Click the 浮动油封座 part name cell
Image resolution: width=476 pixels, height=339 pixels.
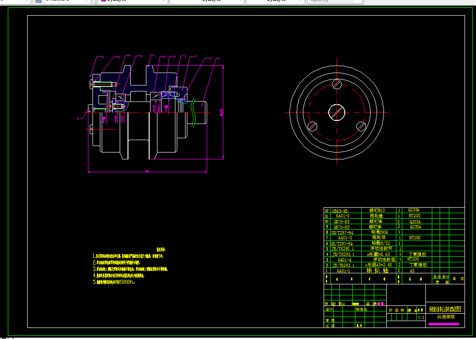click(x=384, y=260)
